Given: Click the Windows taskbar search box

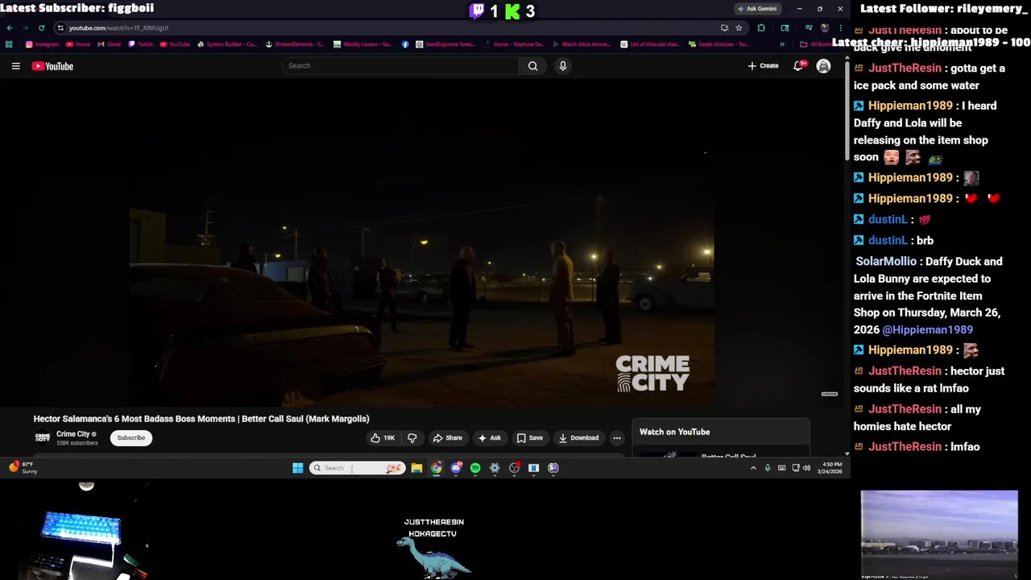Looking at the screenshot, I should (357, 468).
